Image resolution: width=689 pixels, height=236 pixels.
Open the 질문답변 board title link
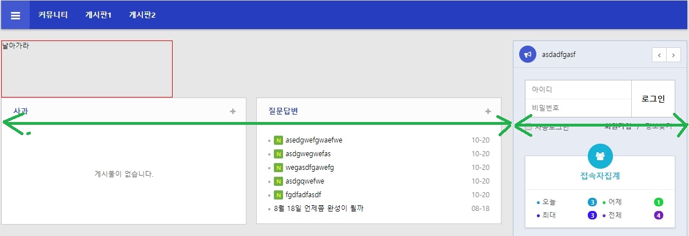283,111
